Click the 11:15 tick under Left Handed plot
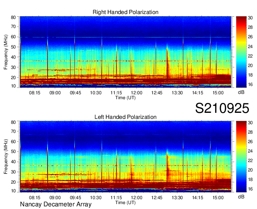 click(x=116, y=198)
